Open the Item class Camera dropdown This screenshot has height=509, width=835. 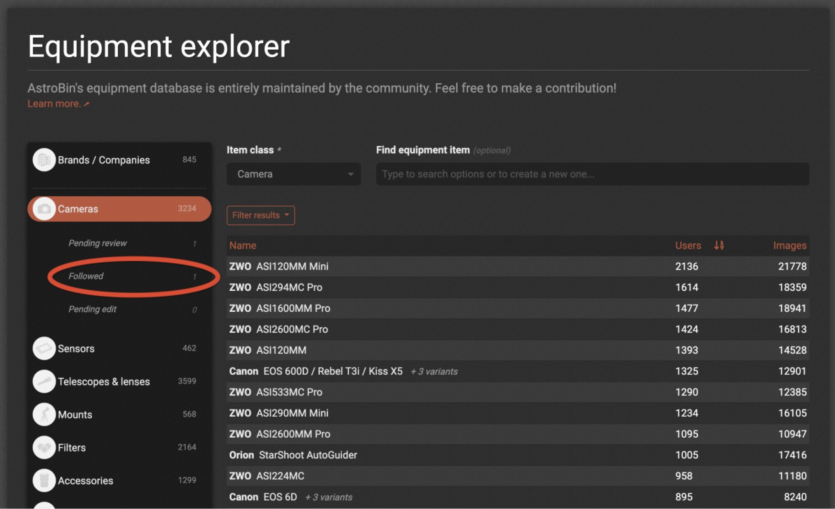tap(293, 174)
